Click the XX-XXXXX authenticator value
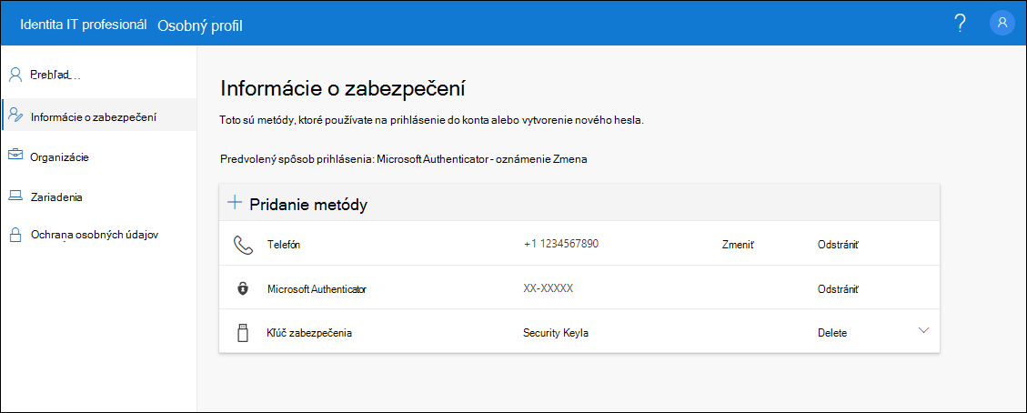1027x413 pixels. 549,288
